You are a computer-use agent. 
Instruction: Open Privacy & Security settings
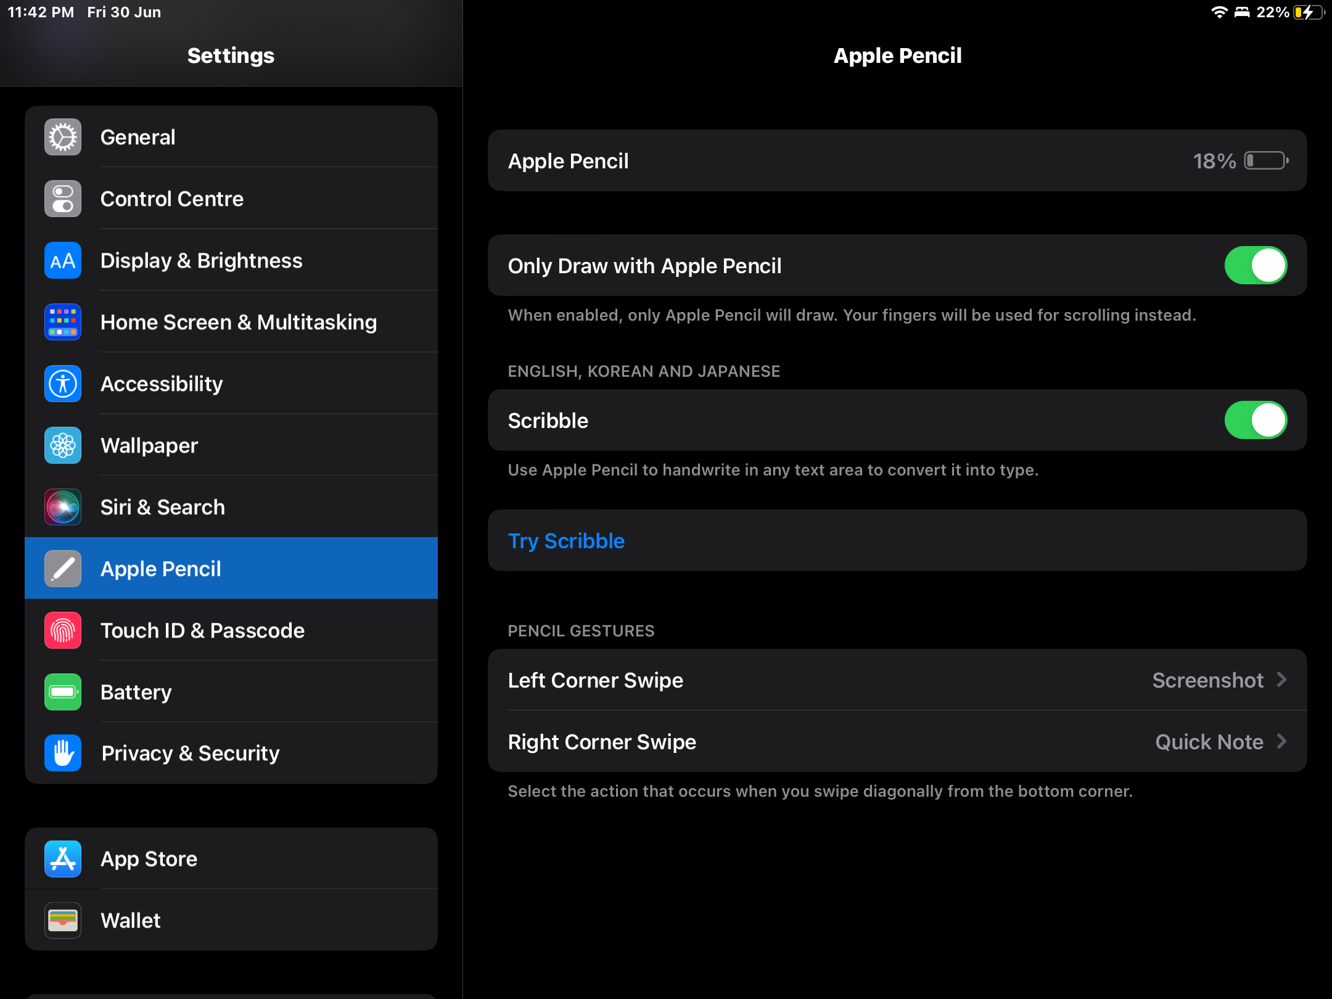[231, 753]
